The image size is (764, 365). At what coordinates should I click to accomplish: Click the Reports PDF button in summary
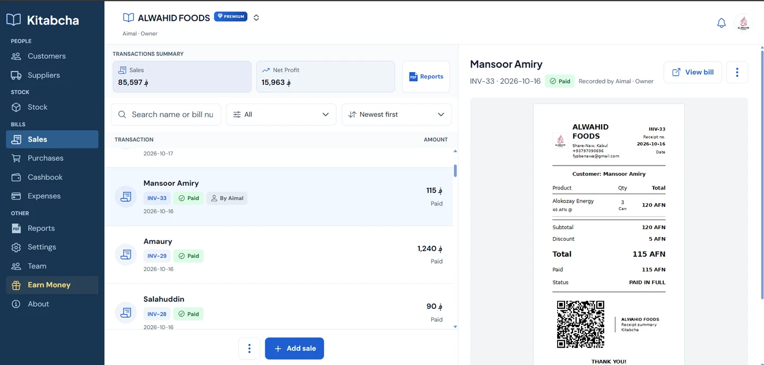click(x=426, y=77)
